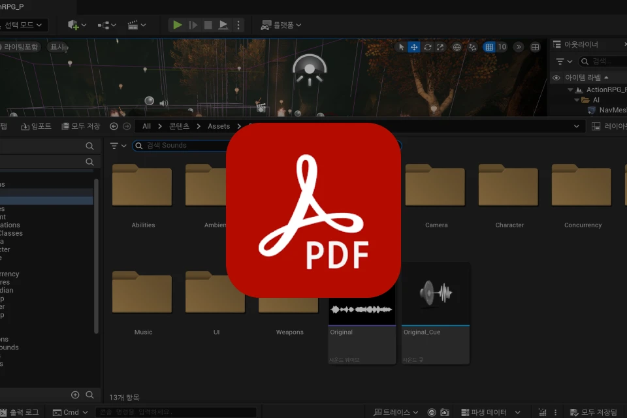Image resolution: width=627 pixels, height=418 pixels.
Task: Click the frame skip button next to play
Action: (x=193, y=25)
